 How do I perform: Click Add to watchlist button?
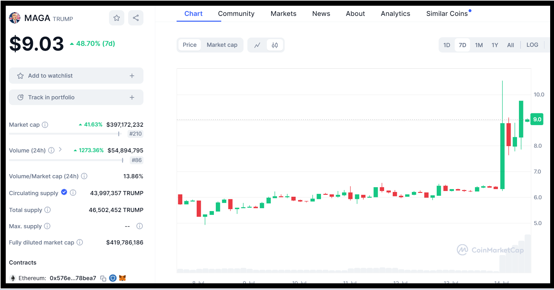[x=76, y=76]
